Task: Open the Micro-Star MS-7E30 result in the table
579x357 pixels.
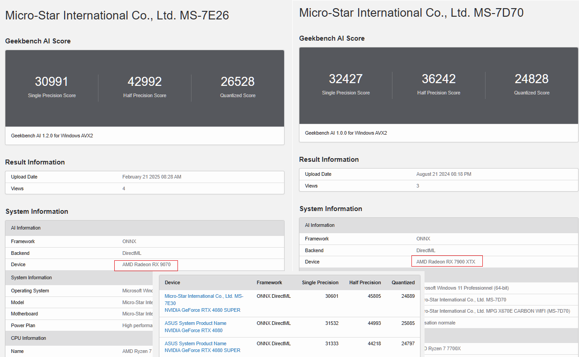Action: (204, 299)
